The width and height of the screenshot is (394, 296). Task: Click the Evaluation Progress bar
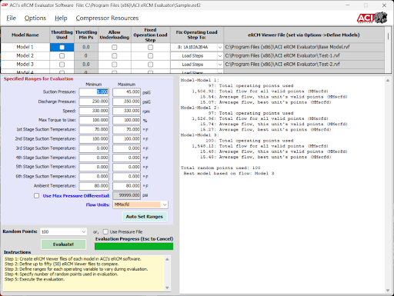pyautogui.click(x=134, y=246)
